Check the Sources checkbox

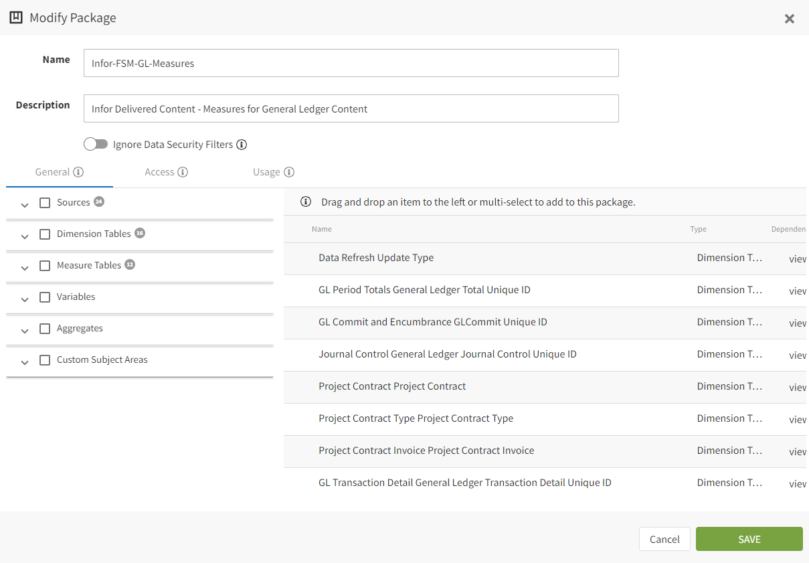coord(44,202)
